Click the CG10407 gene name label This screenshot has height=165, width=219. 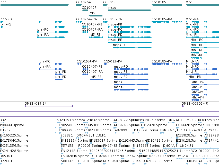point(89,8)
